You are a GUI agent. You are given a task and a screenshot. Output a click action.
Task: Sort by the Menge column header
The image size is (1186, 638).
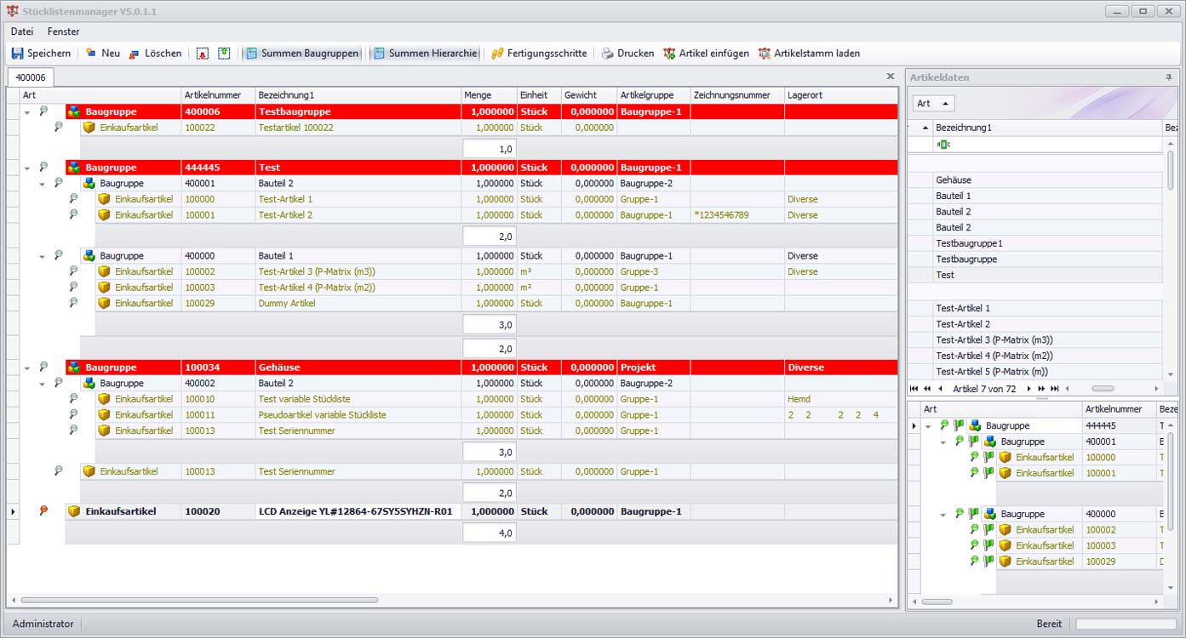(489, 95)
